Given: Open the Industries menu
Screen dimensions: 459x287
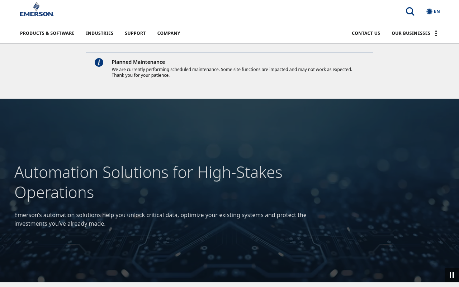Looking at the screenshot, I should click(100, 33).
